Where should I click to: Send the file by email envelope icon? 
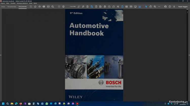coord(48,7)
